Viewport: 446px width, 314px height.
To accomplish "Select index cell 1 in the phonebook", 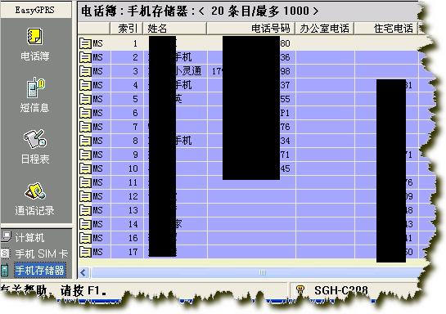I will pos(126,43).
